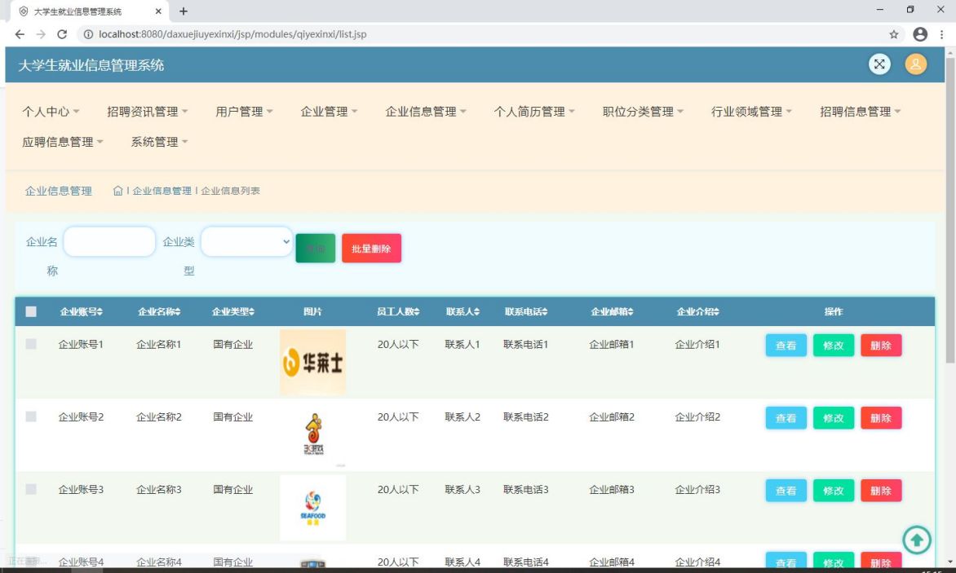Open a new browser tab
This screenshot has width=956, height=573.
coord(183,11)
